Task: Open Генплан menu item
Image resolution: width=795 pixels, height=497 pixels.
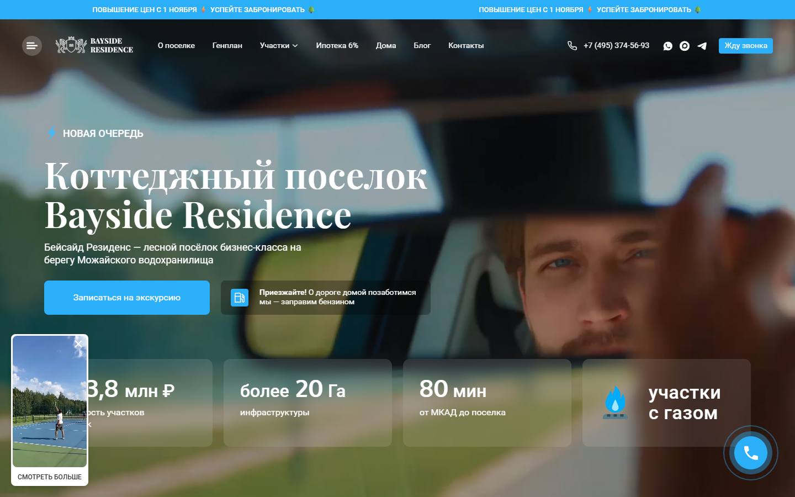Action: pos(227,46)
